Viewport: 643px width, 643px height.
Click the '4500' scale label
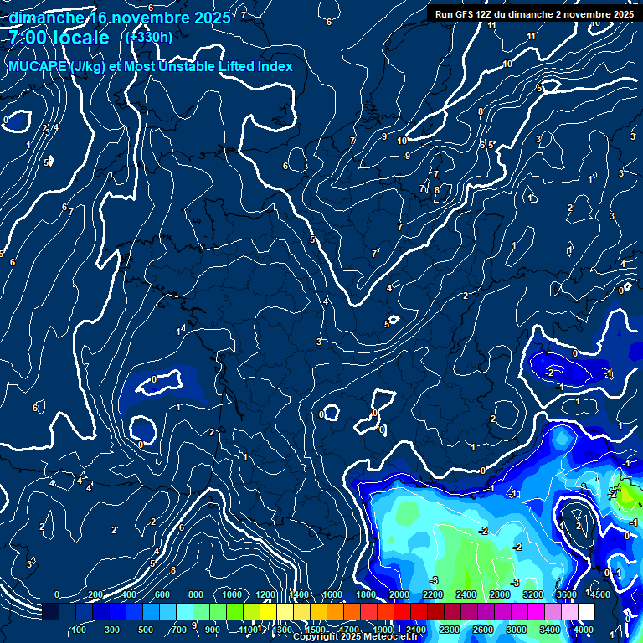pyautogui.click(x=600, y=594)
